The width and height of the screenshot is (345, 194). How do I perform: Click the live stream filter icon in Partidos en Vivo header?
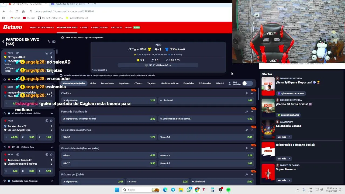[54, 41]
